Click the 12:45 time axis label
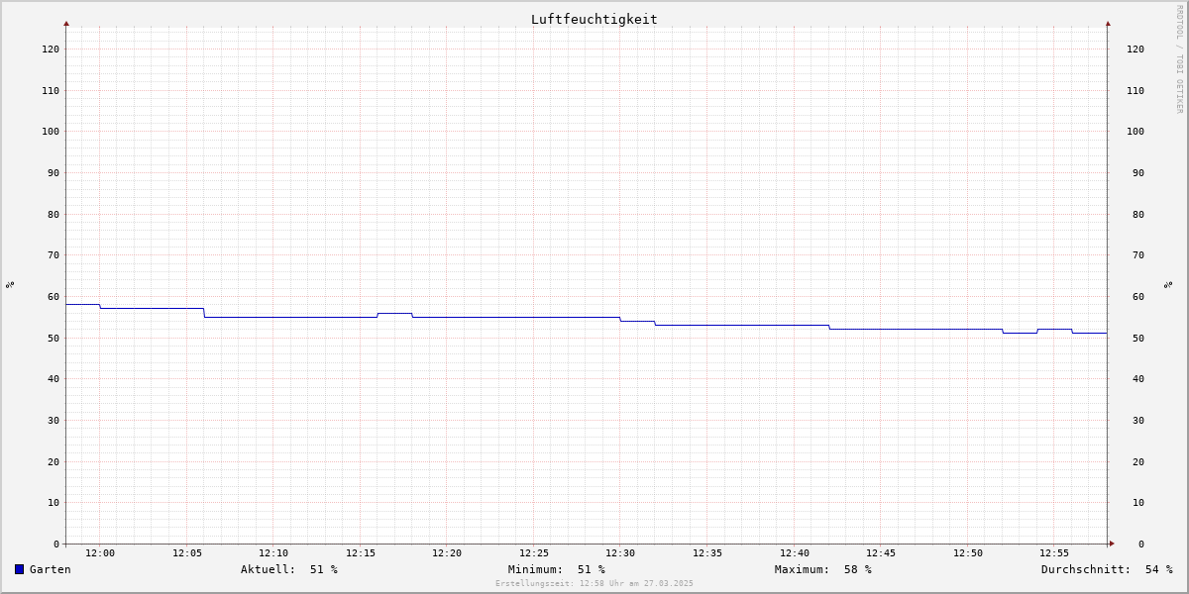The image size is (1189, 594). coord(881,553)
